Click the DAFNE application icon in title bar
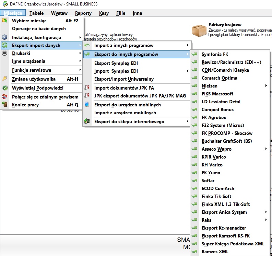This screenshot has width=272, height=256. point(6,4)
